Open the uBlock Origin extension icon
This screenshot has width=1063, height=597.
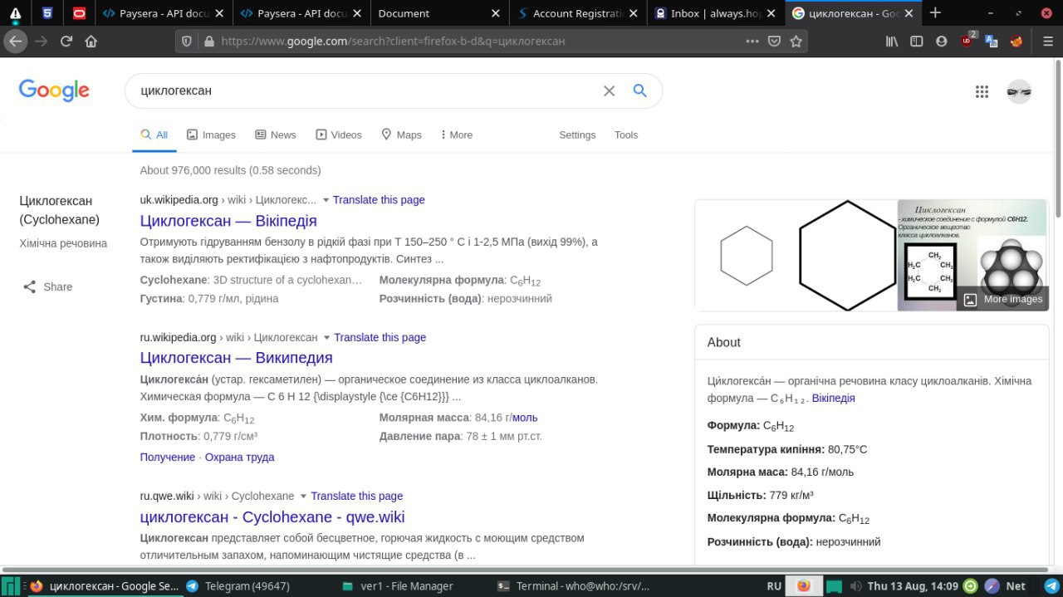tap(967, 40)
